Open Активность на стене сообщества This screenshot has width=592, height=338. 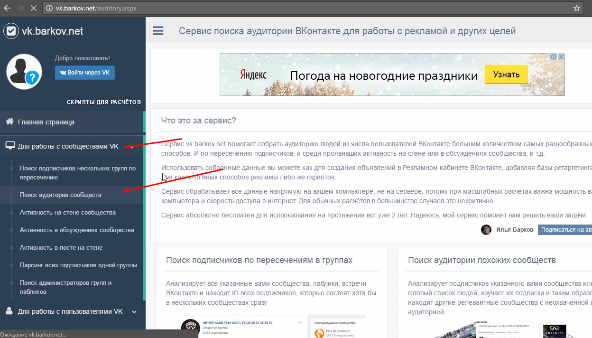pyautogui.click(x=68, y=213)
